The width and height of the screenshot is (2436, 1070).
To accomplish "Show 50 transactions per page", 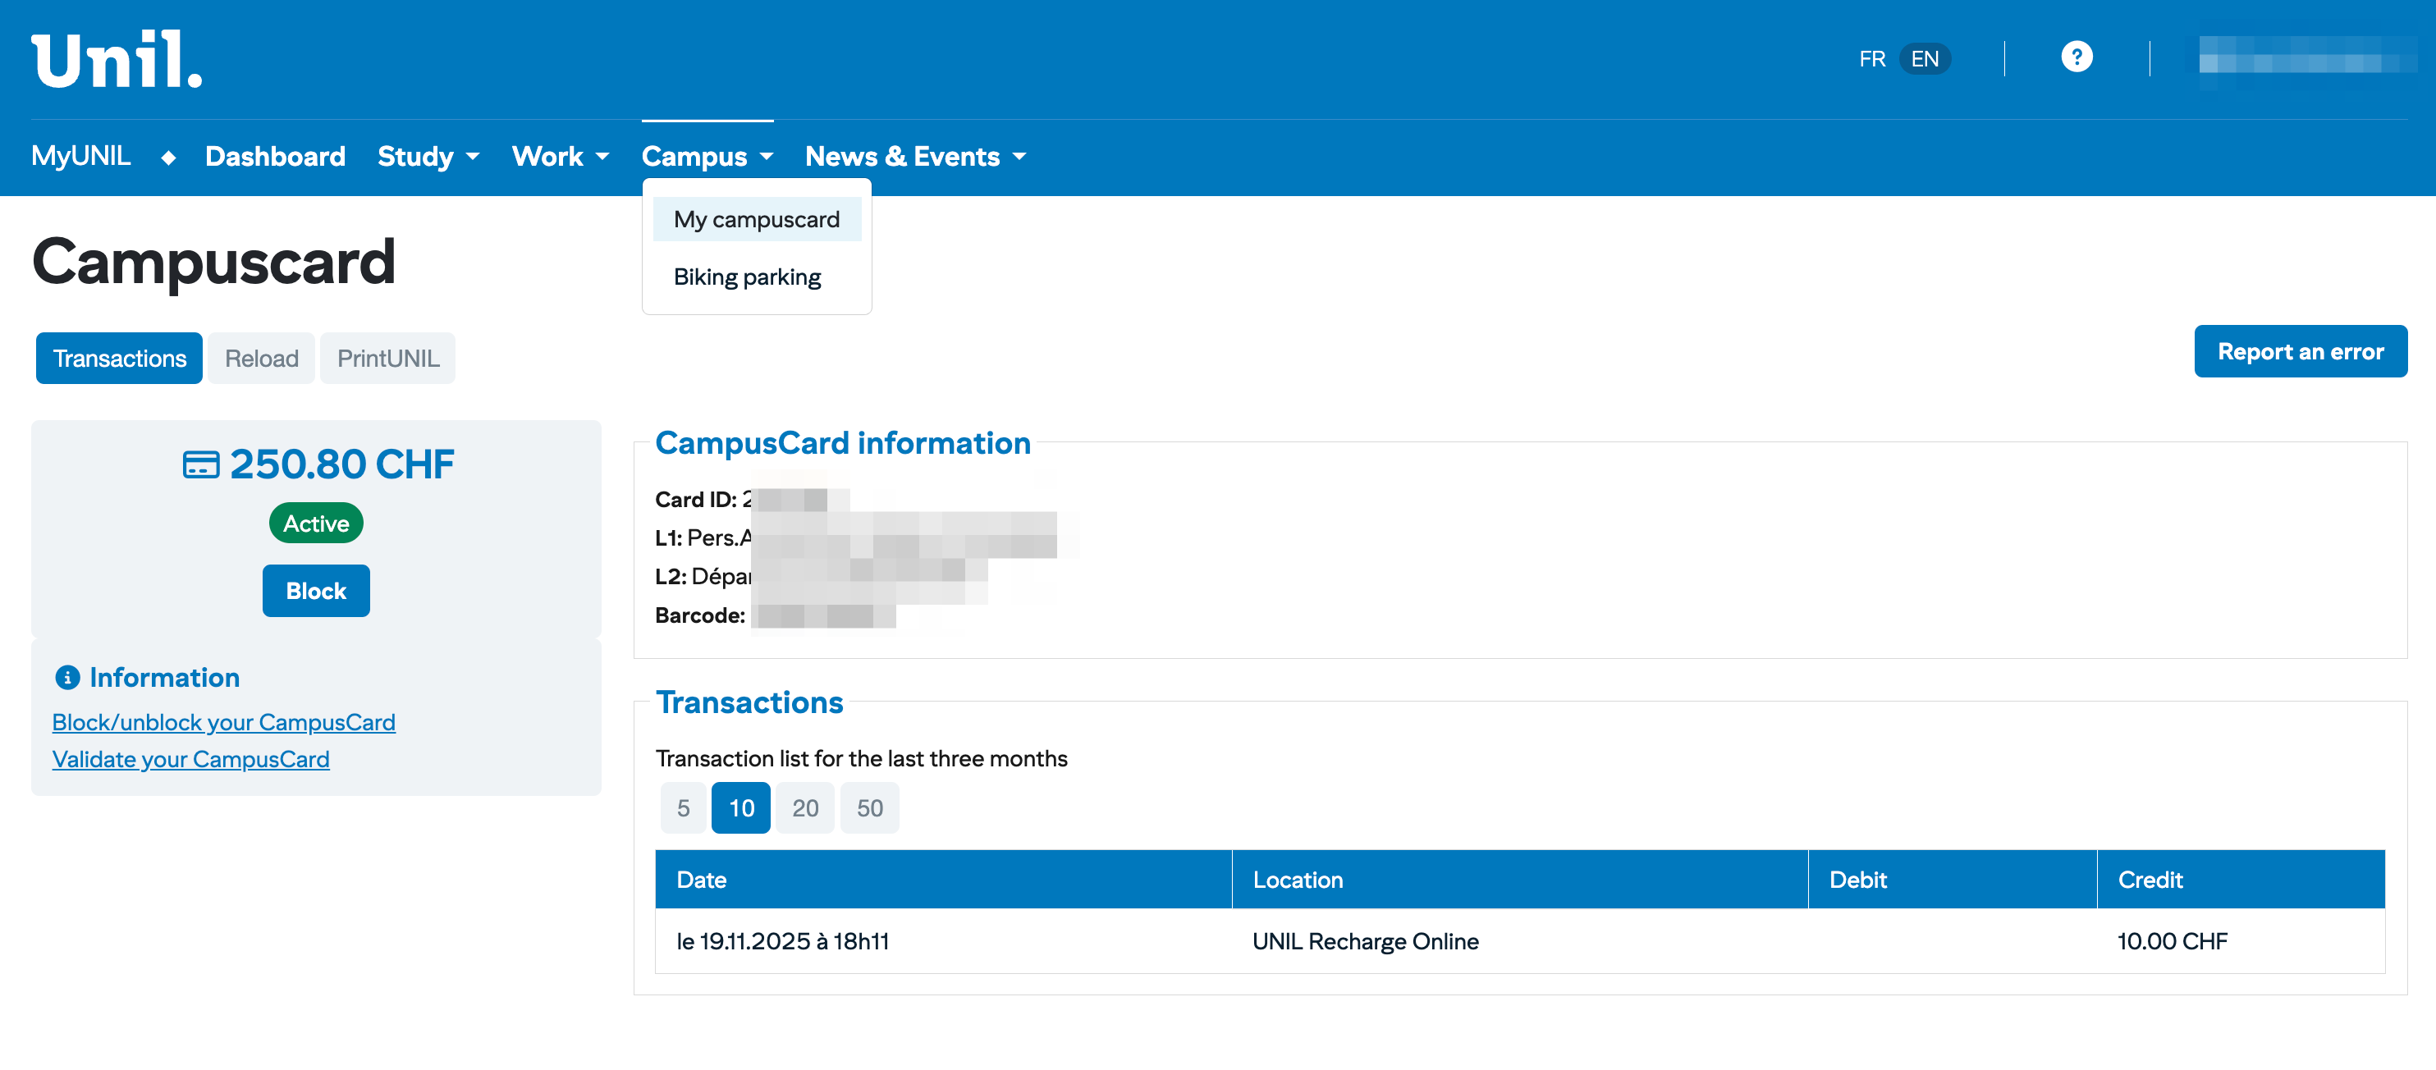I will pyautogui.click(x=869, y=808).
